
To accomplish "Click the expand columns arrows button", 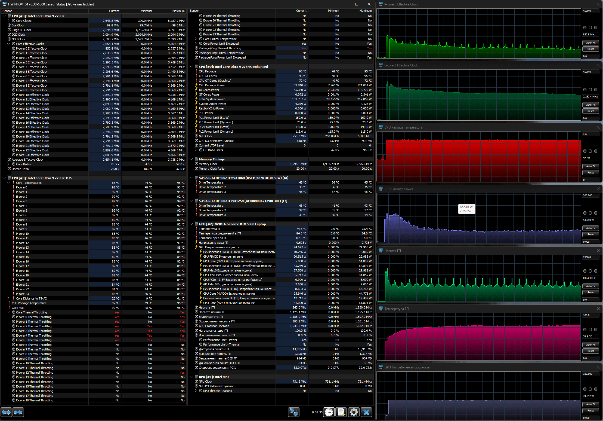I will (6, 412).
